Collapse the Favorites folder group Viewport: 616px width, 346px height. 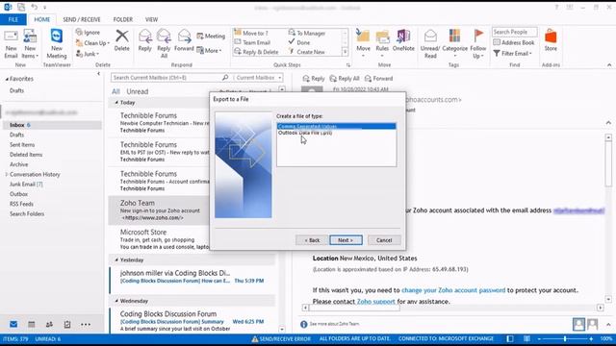[7, 79]
